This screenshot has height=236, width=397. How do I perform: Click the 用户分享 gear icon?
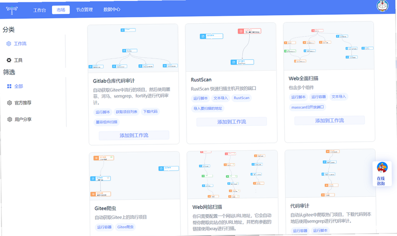pyautogui.click(x=9, y=119)
